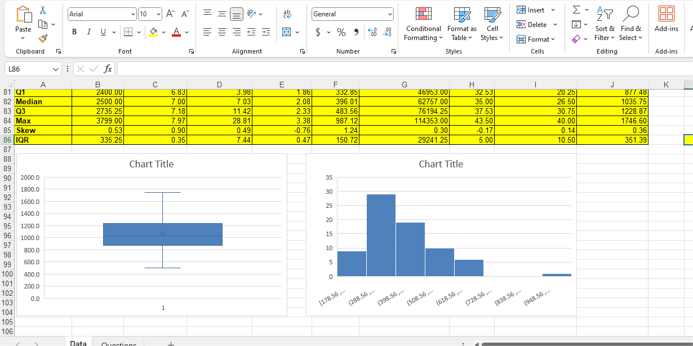Click the Wrap Text icon
The width and height of the screenshot is (693, 346).
tap(287, 14)
